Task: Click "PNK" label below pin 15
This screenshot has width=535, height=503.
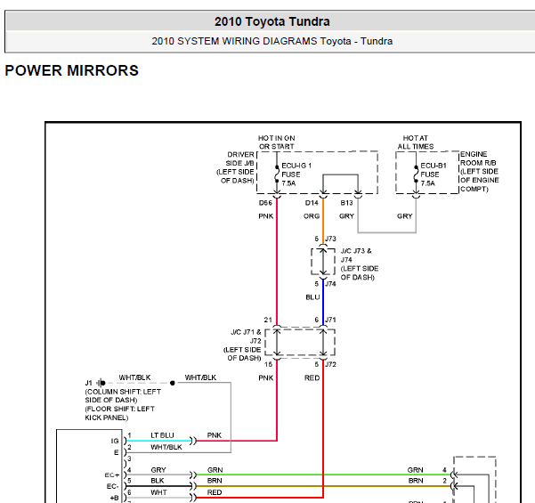Action: 266,378
